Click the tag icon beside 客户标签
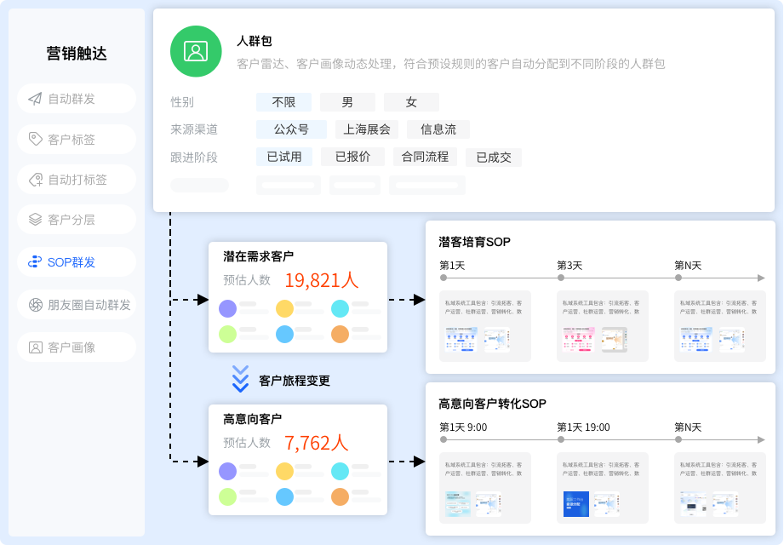Image resolution: width=784 pixels, height=545 pixels. click(x=35, y=139)
